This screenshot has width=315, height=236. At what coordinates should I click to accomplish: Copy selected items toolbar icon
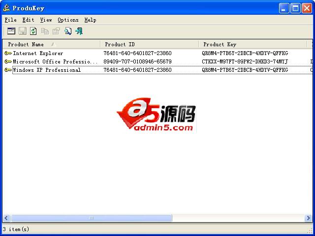(45, 31)
